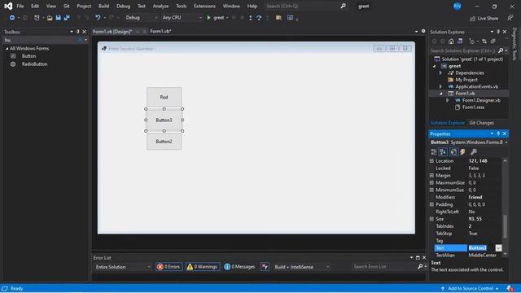This screenshot has height=293, width=521.
Task: Select RadioButton item in the Toolbox
Action: click(34, 64)
